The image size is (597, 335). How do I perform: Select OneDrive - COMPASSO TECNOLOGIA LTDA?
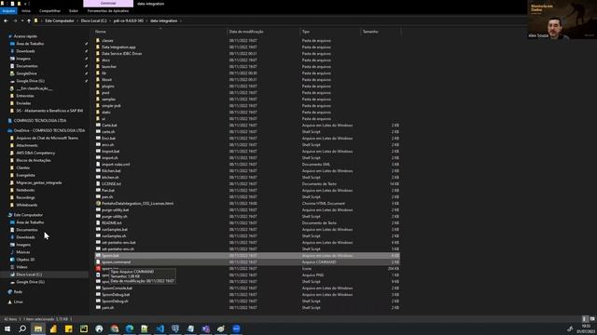[49, 130]
